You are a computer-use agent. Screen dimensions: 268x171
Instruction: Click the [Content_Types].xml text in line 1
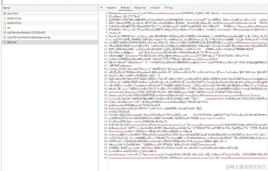pyautogui.click(x=196, y=13)
